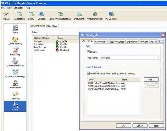Image resolution: width=167 pixels, height=131 pixels.
Task: Select the Home Users rule row
Action: tap(55, 50)
